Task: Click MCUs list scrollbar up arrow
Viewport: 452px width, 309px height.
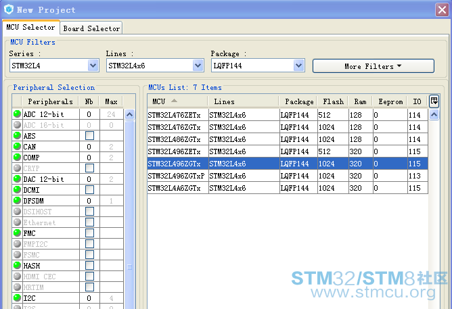Action: pyautogui.click(x=434, y=115)
